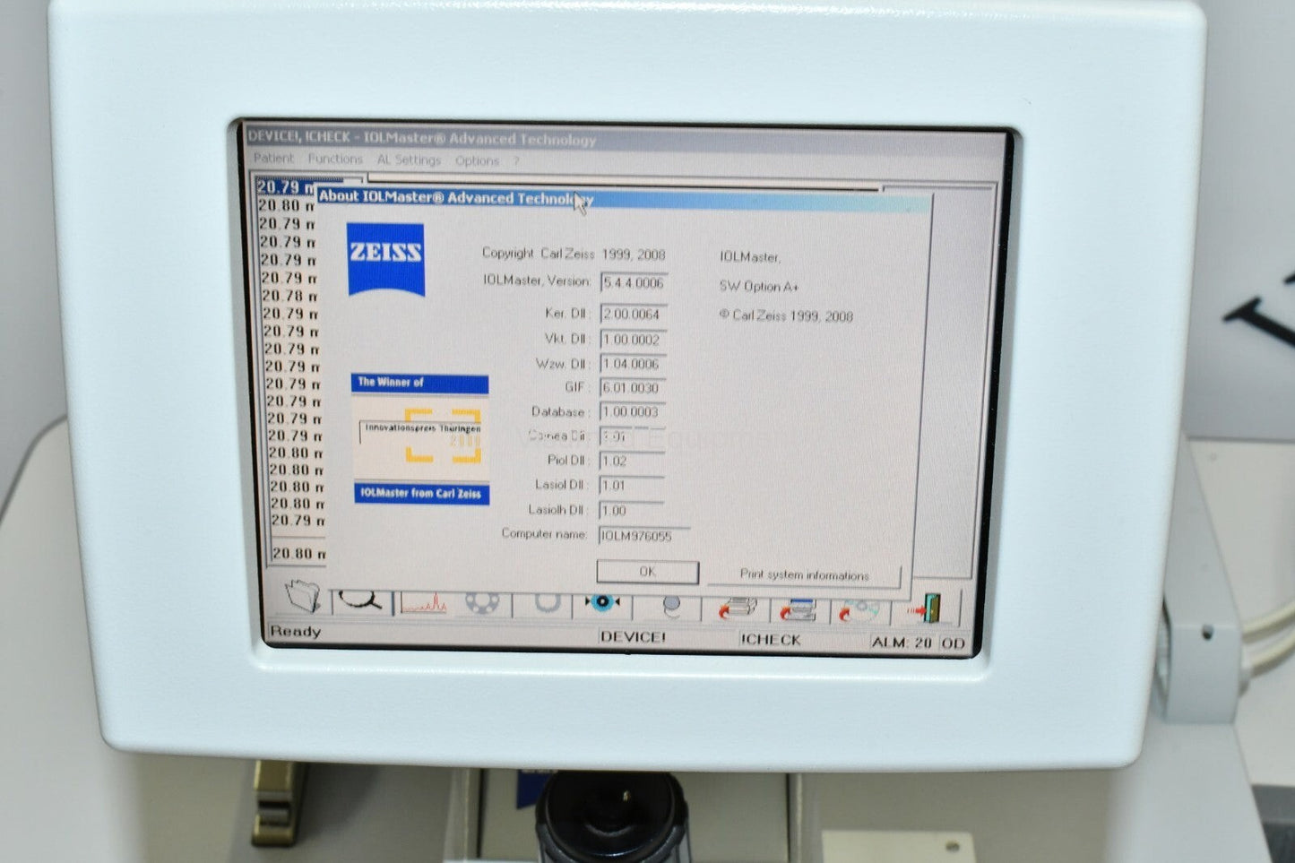The height and width of the screenshot is (863, 1295).
Task: Select the white-to-white blue eye icon
Action: pos(602,603)
